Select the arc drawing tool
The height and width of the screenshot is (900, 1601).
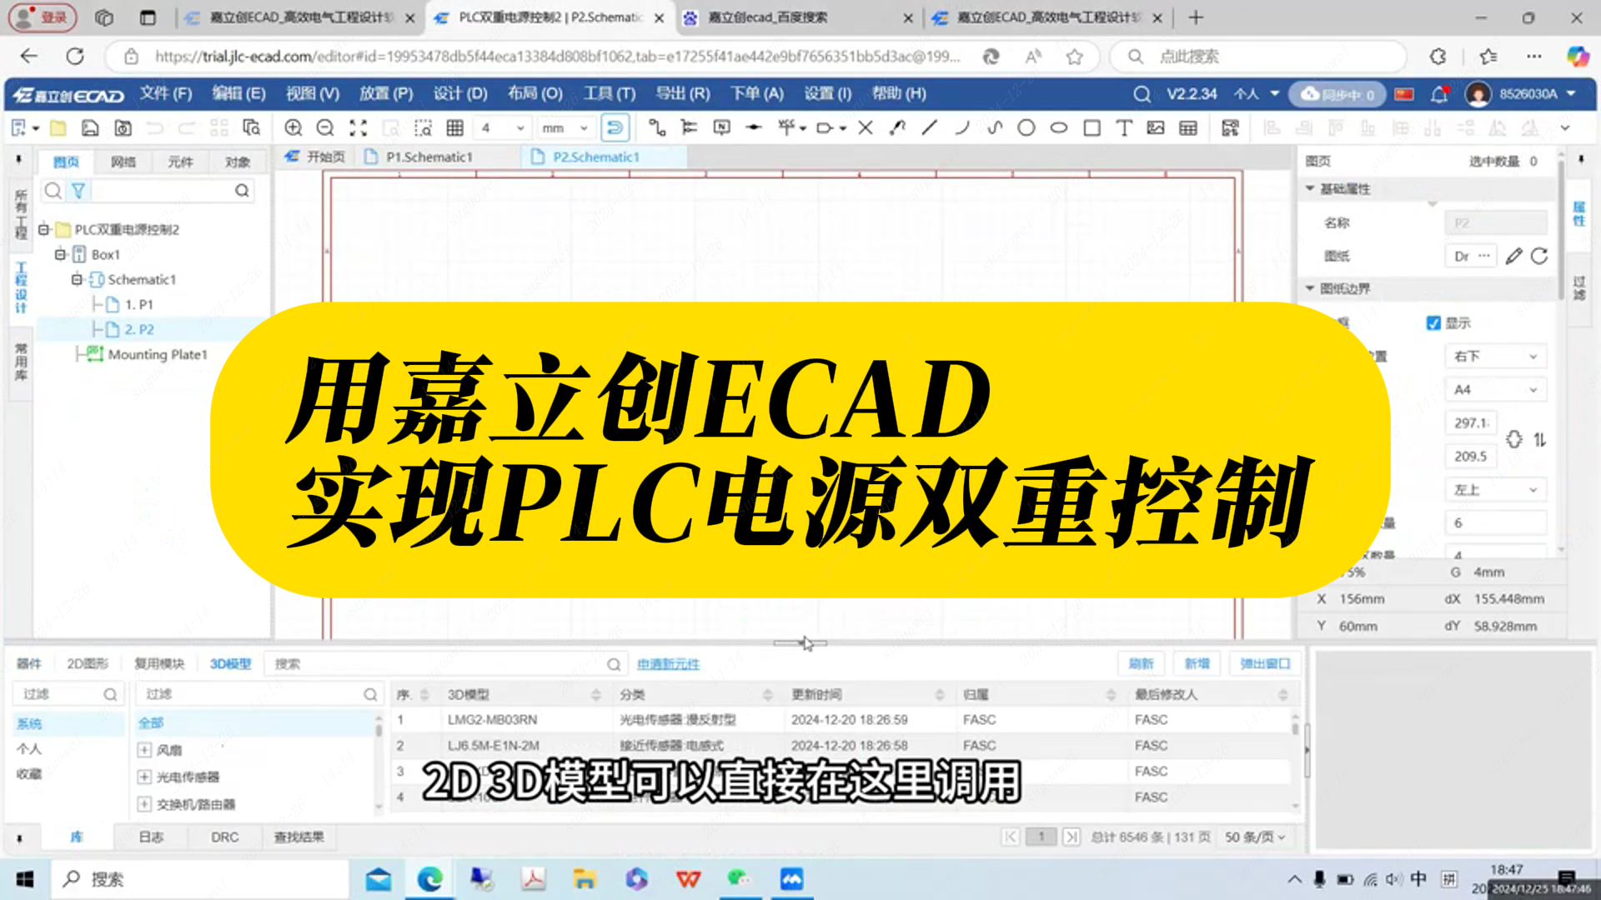tap(961, 127)
